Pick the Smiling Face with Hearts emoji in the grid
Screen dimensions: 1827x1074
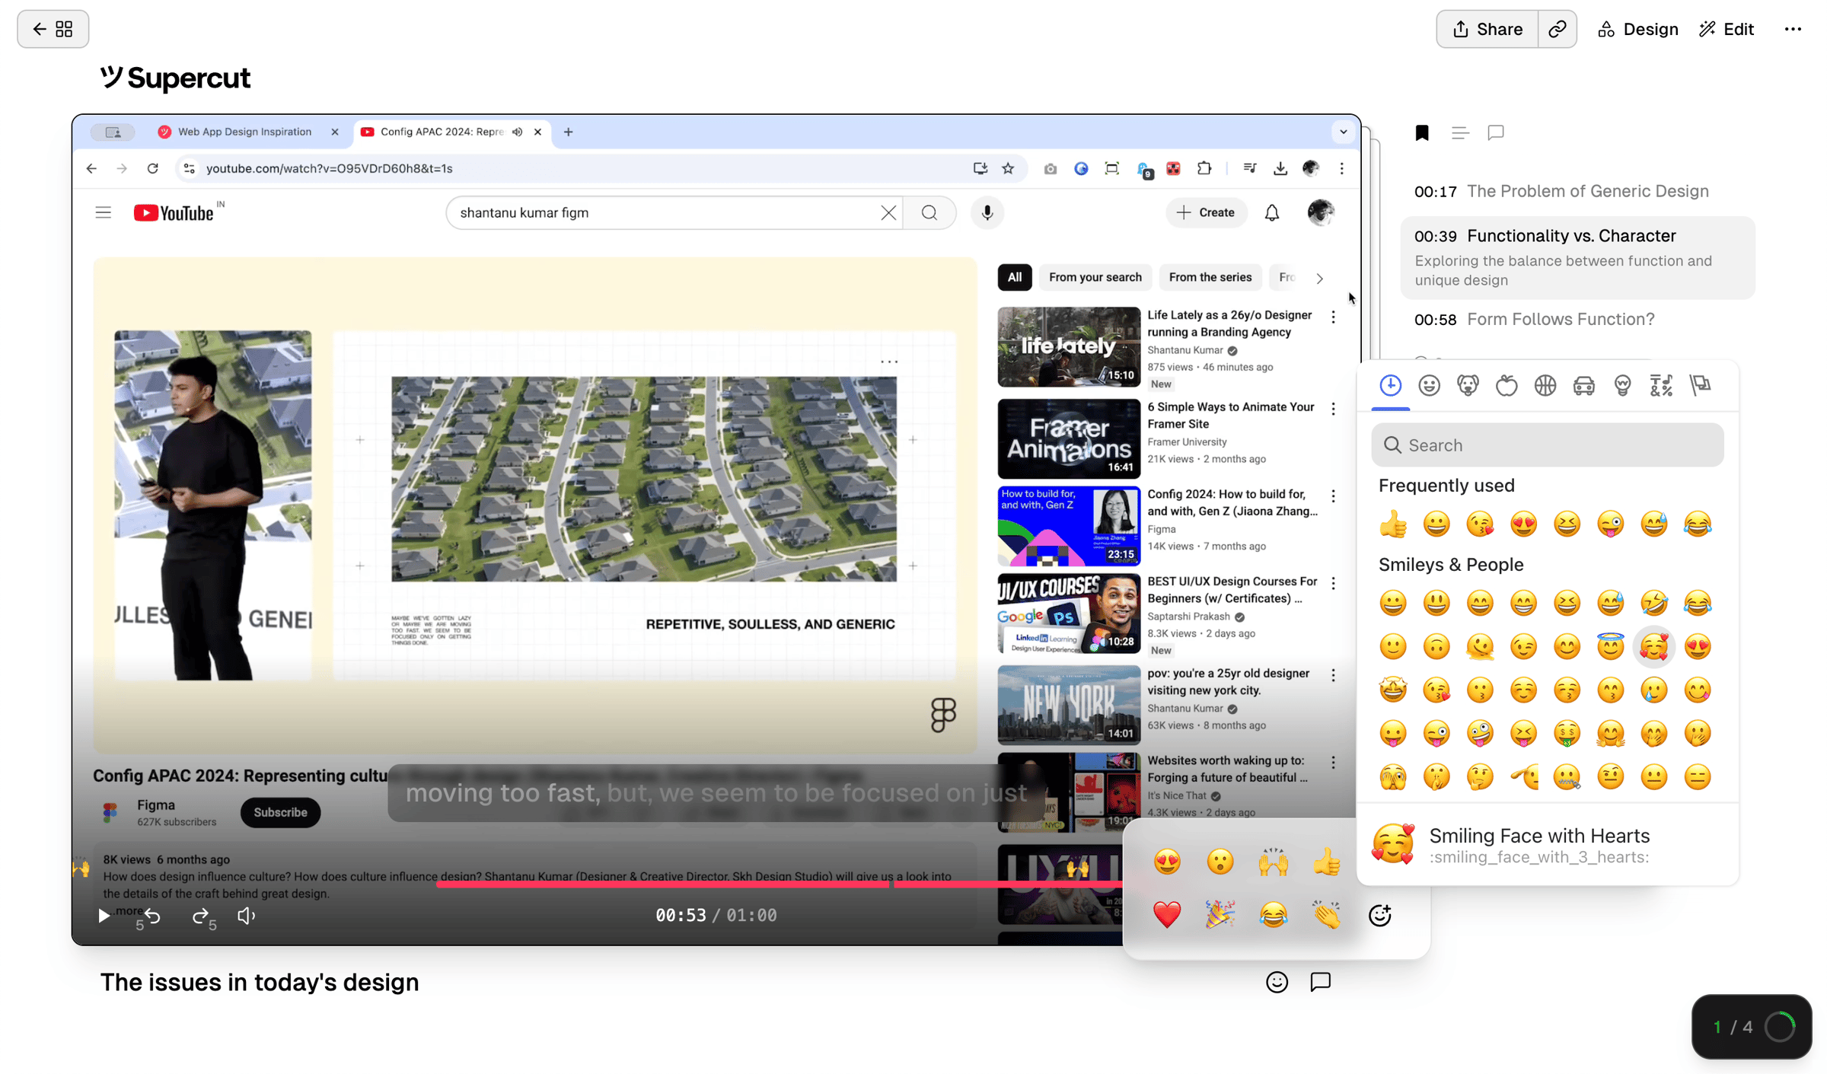click(1654, 647)
